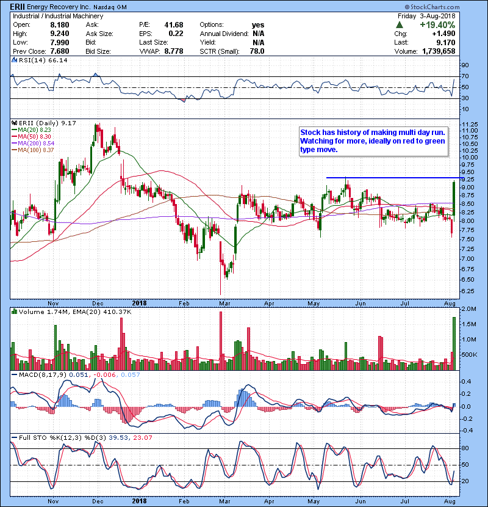488x507 pixels.
Task: Click the Volume value 1,739,658
Action: (439, 51)
